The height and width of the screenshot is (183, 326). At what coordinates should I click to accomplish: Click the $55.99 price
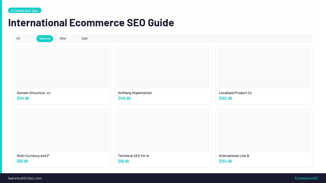click(22, 161)
